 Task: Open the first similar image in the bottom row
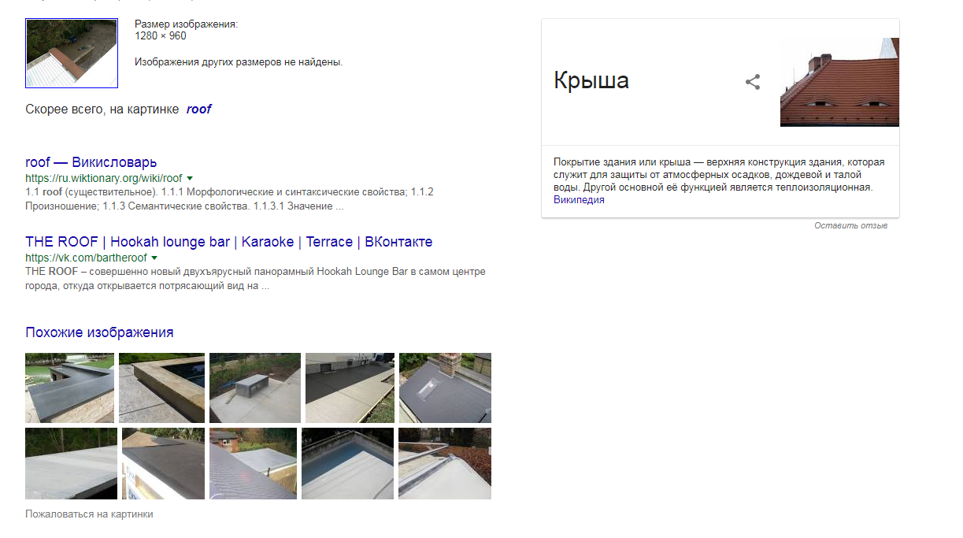[71, 463]
